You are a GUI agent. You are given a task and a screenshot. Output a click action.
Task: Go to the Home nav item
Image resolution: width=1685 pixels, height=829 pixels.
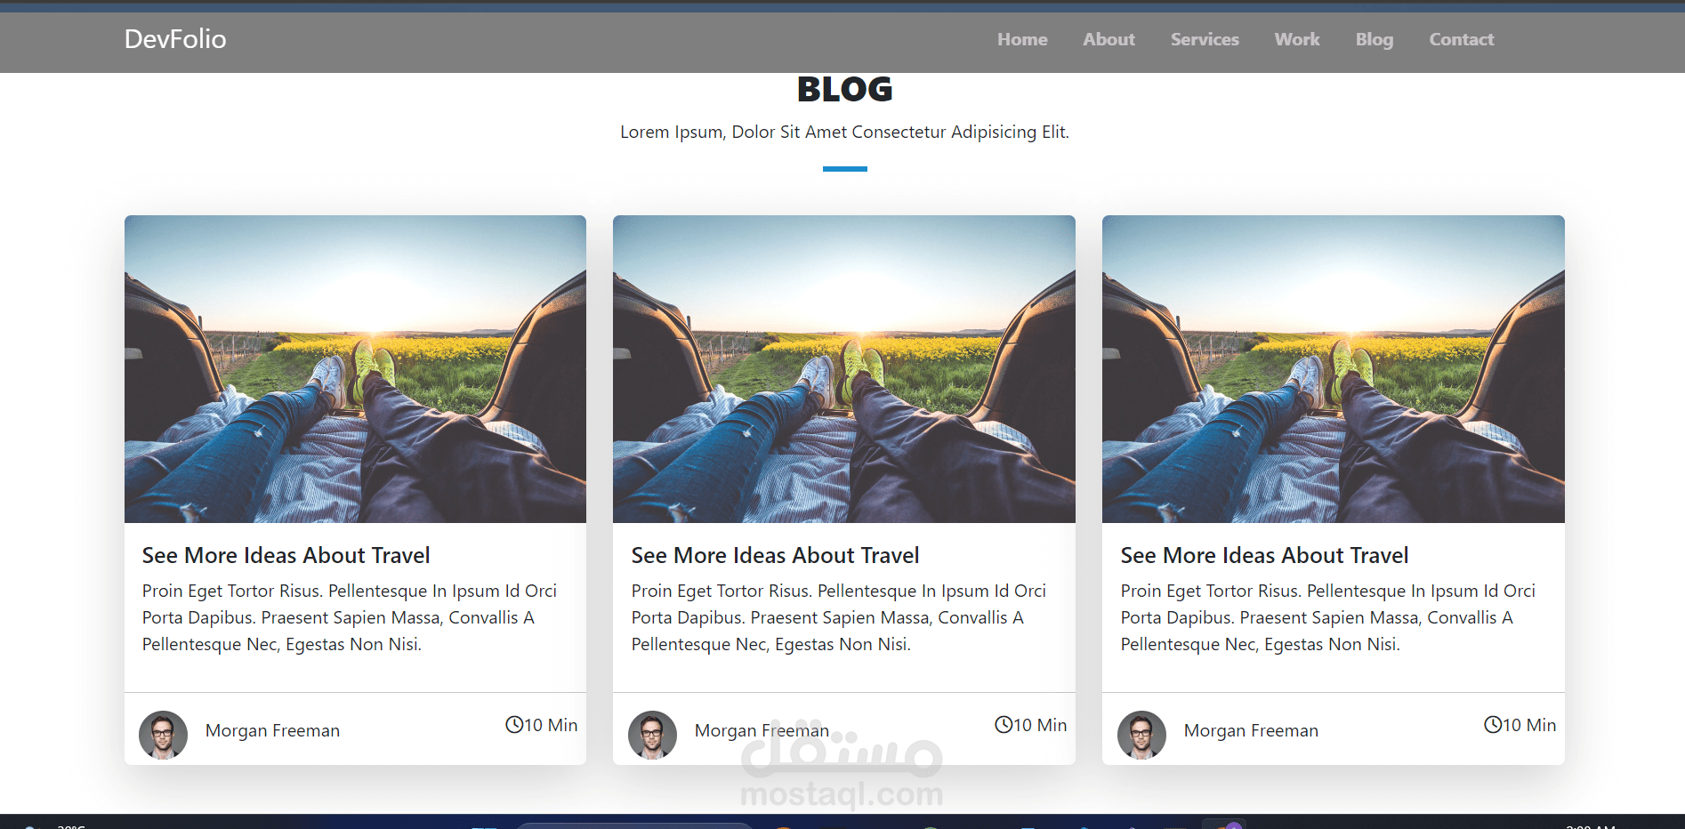click(1022, 39)
